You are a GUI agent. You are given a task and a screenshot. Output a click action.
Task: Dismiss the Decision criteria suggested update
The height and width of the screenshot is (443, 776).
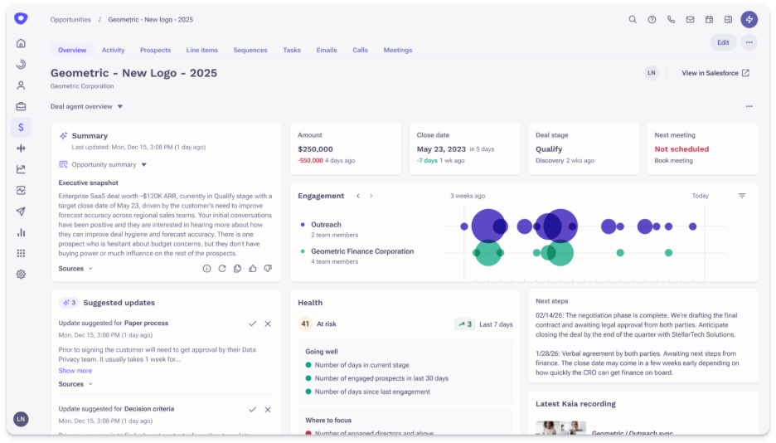tap(268, 409)
